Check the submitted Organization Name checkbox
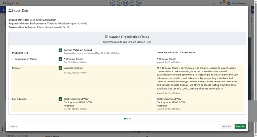The image size is (257, 137). coord(153,59)
